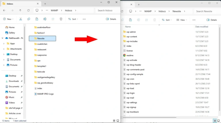This screenshot has height=123, width=221.
Task: Click Rename icon in htdocs toolbar
Action: [x=45, y=19]
